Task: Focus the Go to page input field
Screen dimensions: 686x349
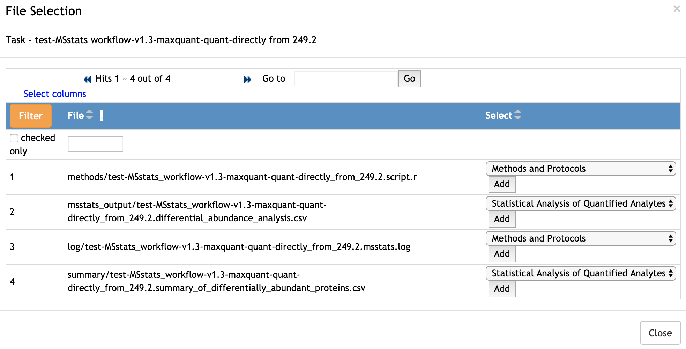Action: tap(346, 79)
